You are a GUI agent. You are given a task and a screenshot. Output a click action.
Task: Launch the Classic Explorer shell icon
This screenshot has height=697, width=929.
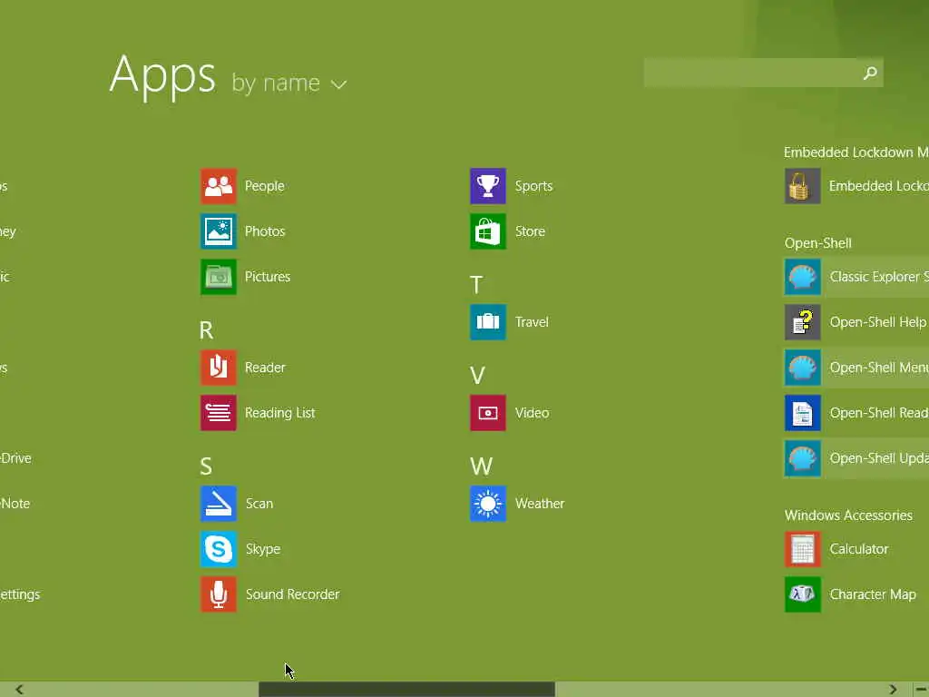[x=803, y=277]
